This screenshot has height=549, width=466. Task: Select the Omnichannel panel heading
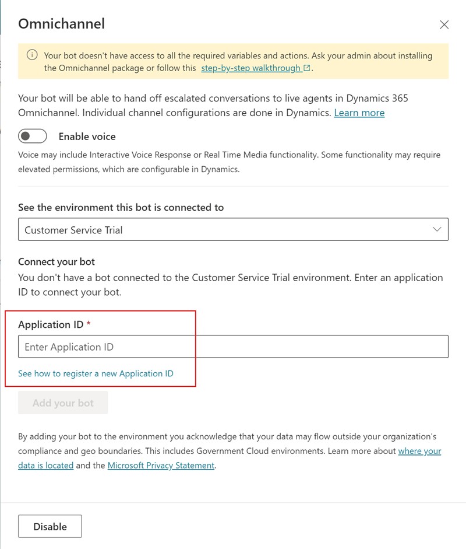(x=62, y=24)
